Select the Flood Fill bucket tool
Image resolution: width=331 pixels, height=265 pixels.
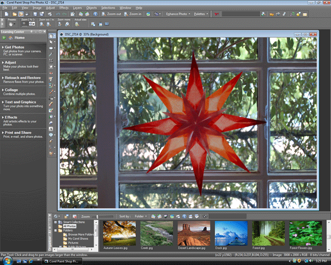click(x=51, y=116)
